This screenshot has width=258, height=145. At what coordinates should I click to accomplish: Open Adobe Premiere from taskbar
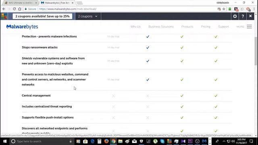tap(190, 141)
